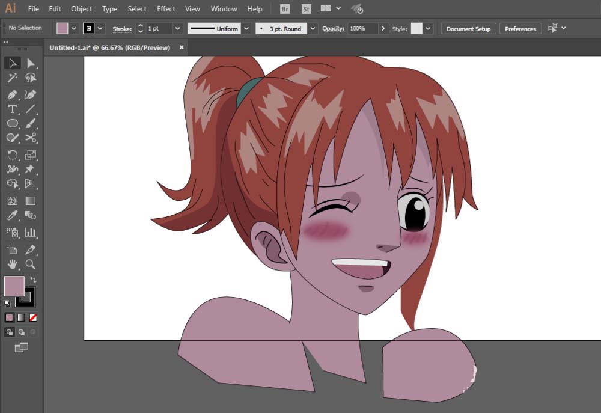Open the 3 pt. Round brush dropdown

click(313, 28)
